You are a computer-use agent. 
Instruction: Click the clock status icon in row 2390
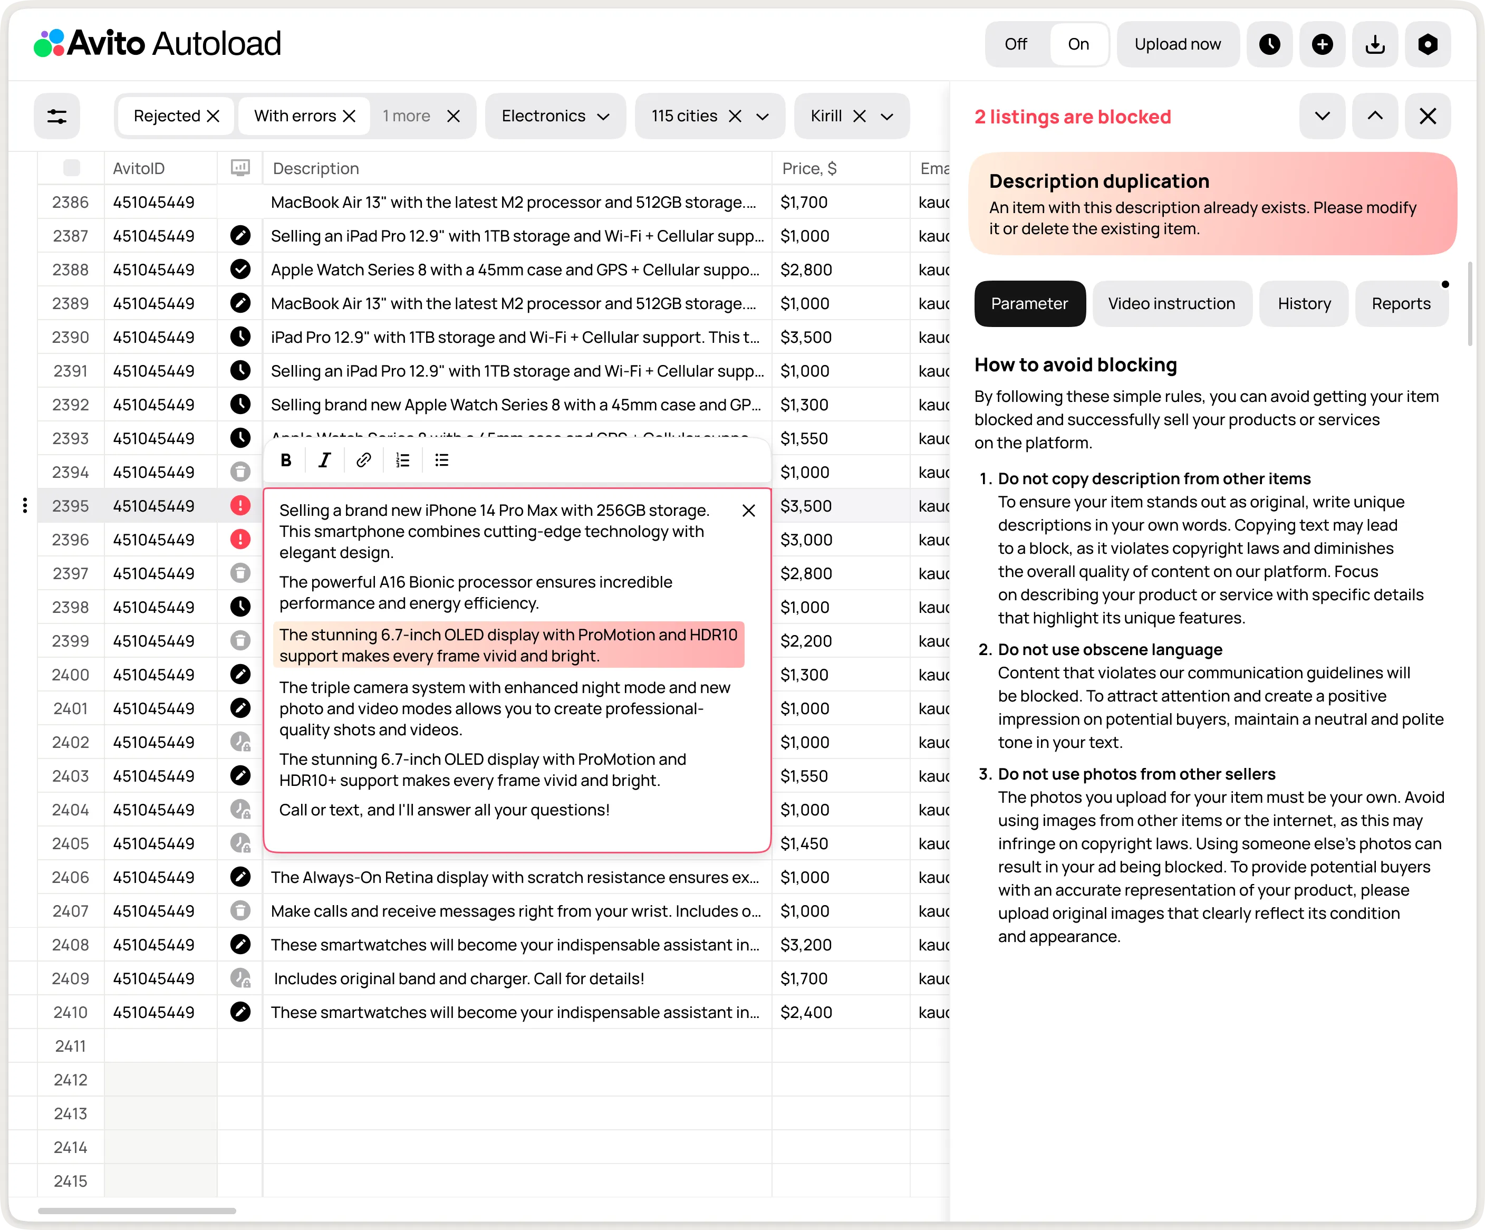point(240,337)
